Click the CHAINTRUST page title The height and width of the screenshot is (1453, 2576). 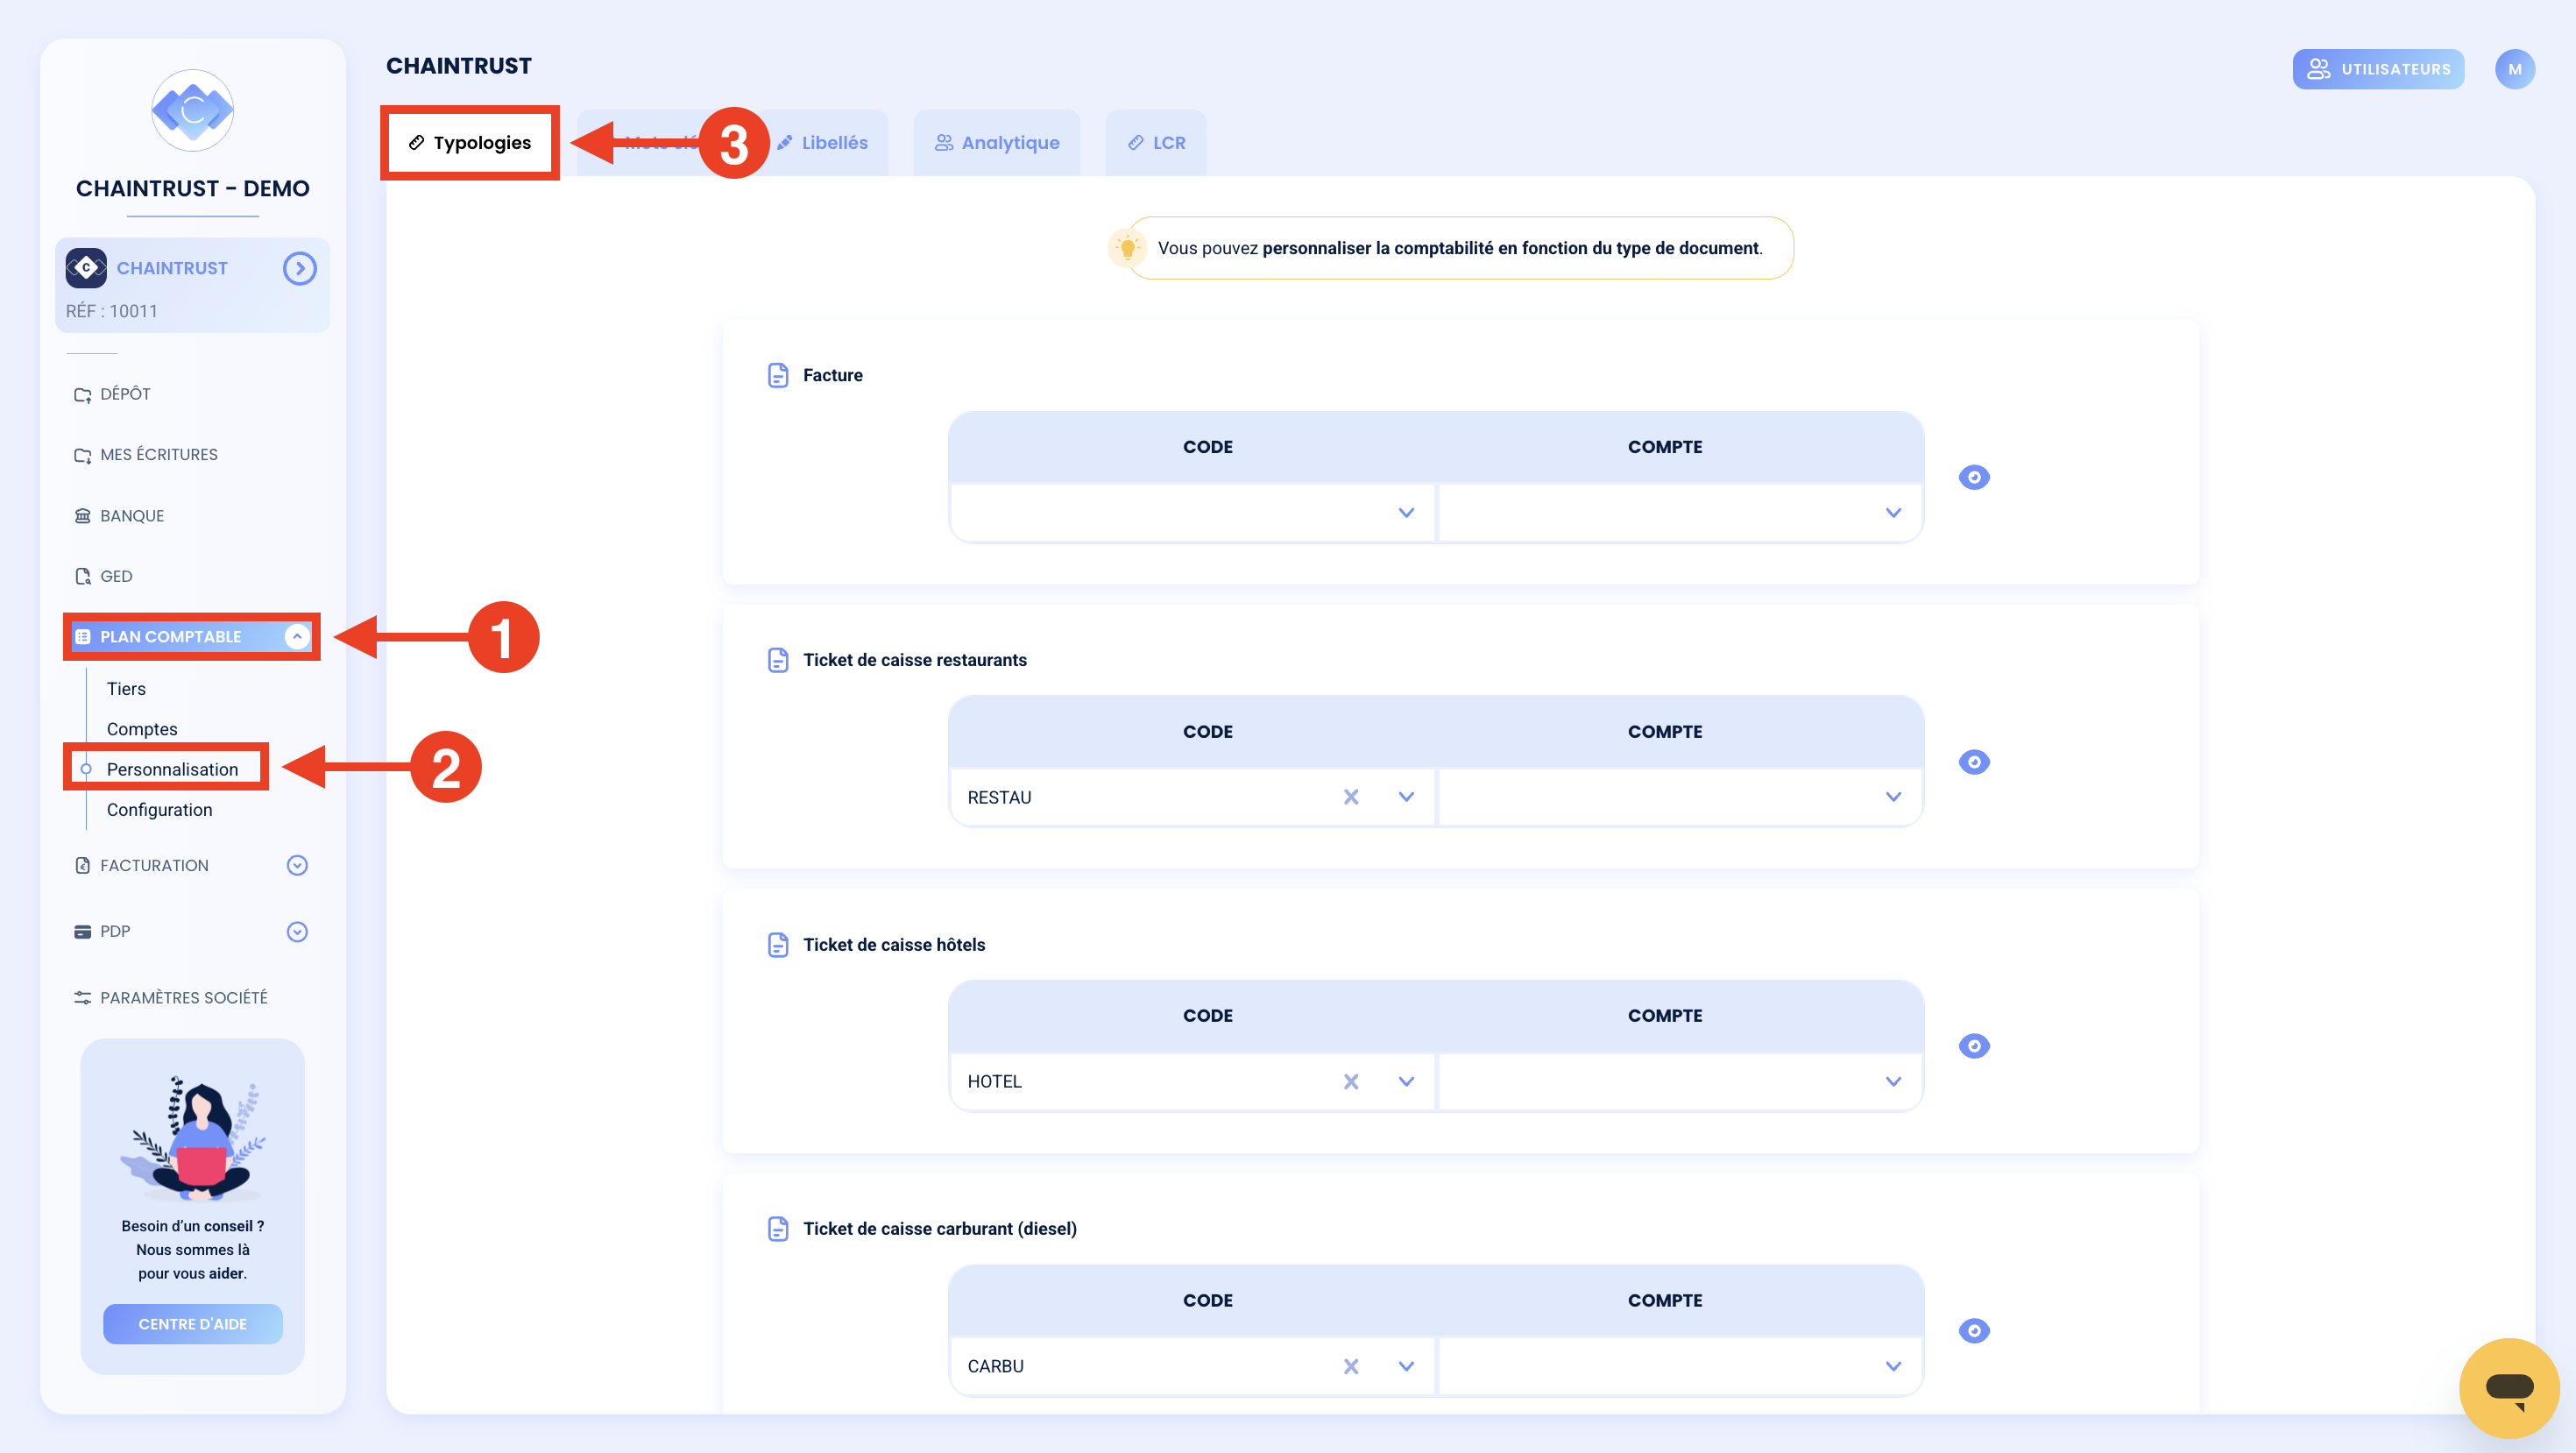pos(459,66)
